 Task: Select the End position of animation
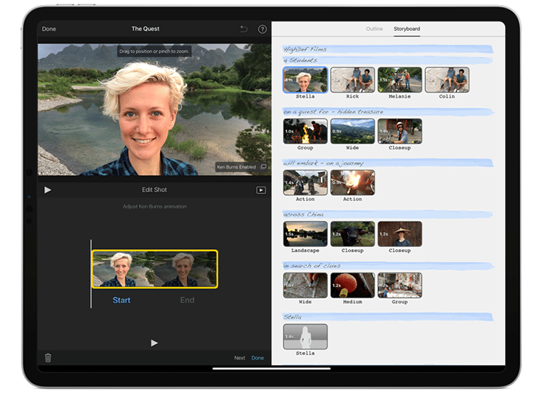tap(187, 300)
